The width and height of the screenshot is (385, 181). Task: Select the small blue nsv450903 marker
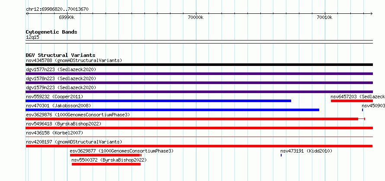363,110
